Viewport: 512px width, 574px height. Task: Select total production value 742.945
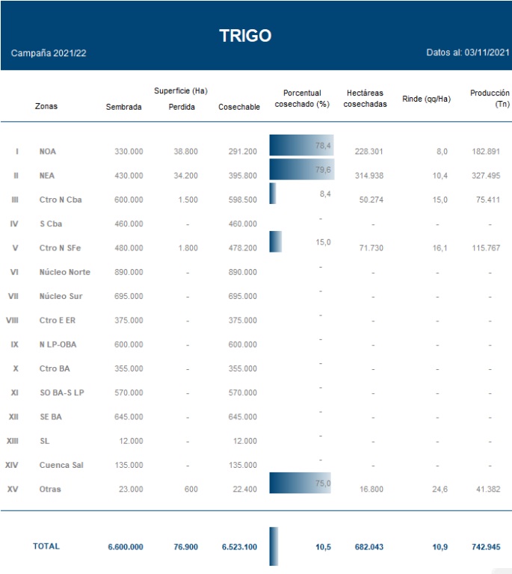tap(491, 547)
